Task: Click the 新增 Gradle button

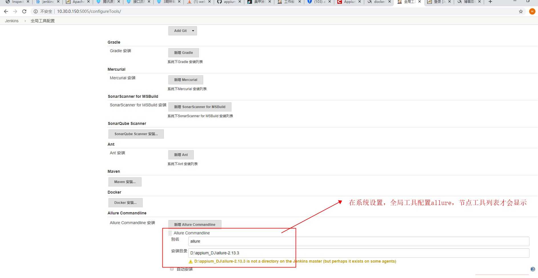Action: tap(184, 53)
